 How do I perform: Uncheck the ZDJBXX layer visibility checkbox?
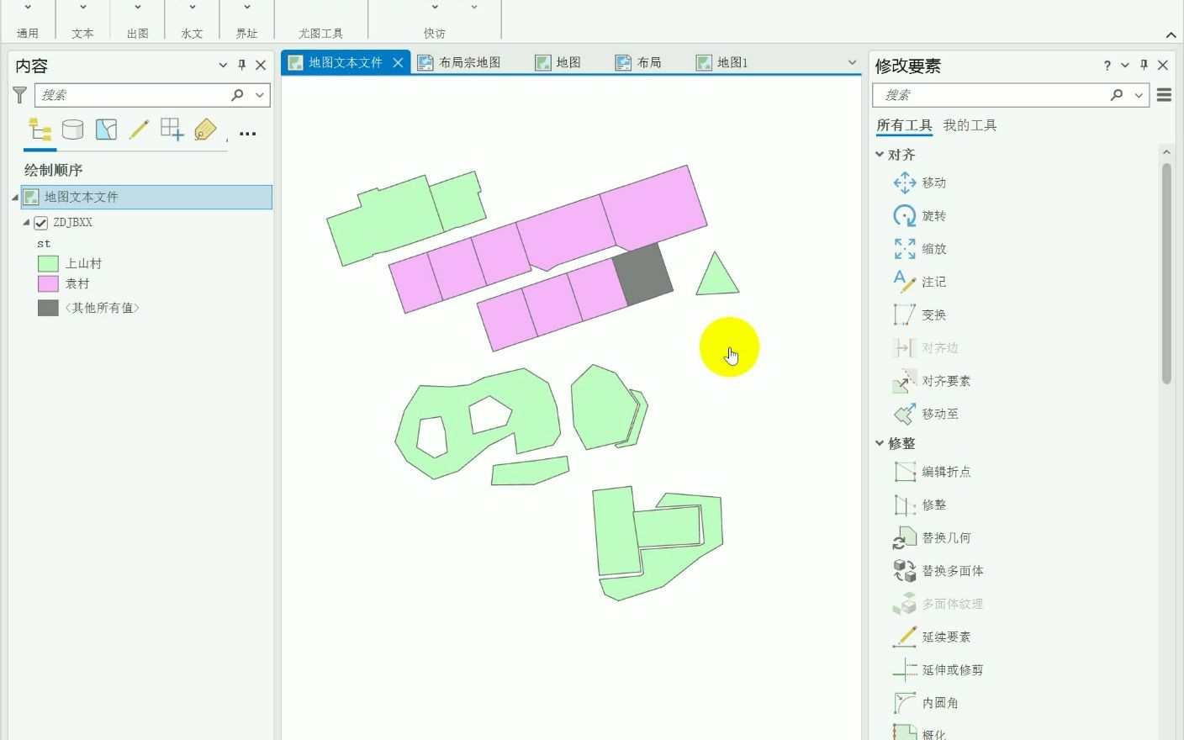pos(40,223)
